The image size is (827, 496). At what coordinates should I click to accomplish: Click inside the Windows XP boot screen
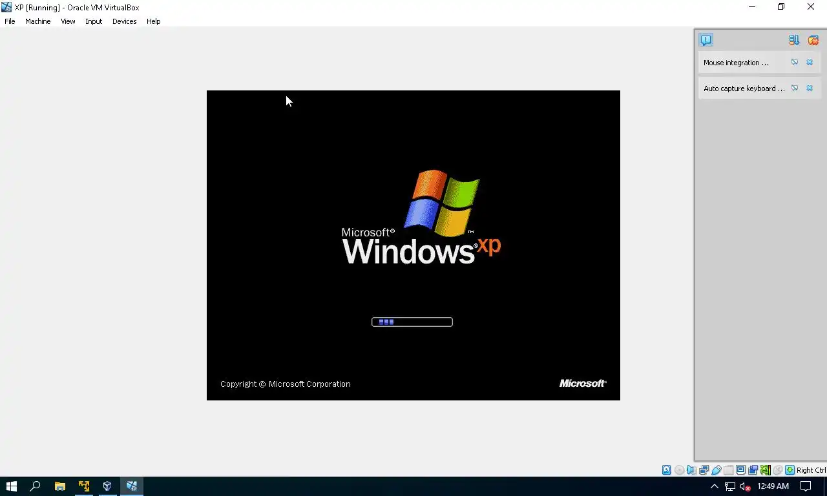413,245
